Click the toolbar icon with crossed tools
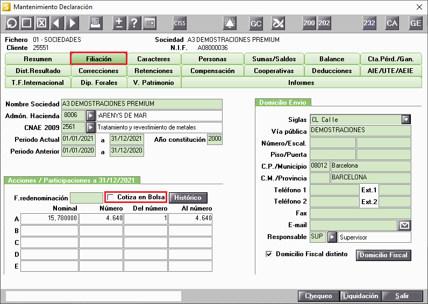 coord(278,23)
